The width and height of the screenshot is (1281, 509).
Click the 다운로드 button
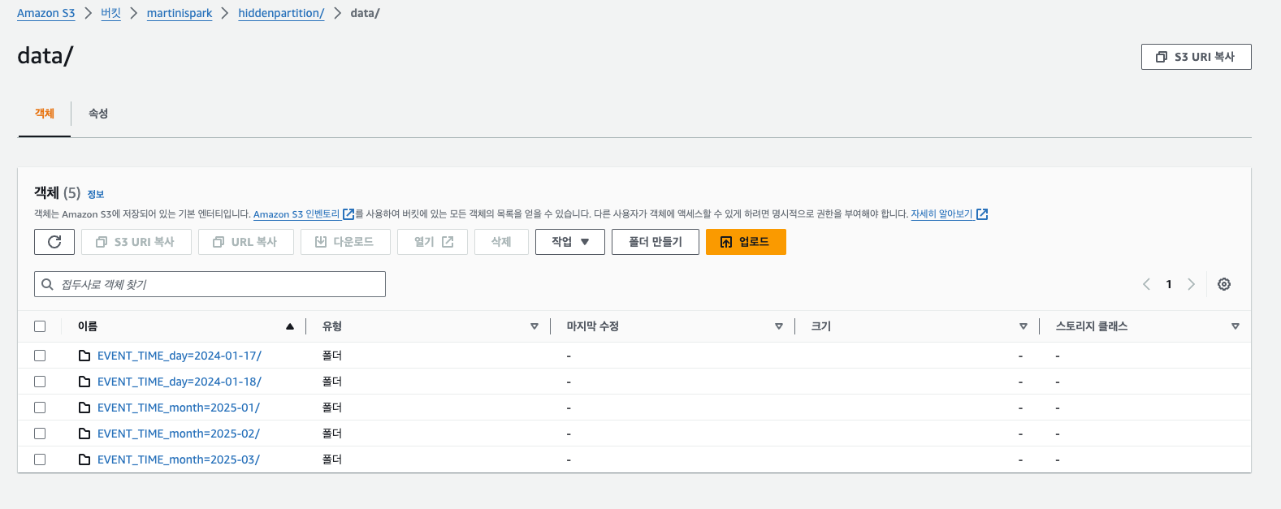point(345,242)
